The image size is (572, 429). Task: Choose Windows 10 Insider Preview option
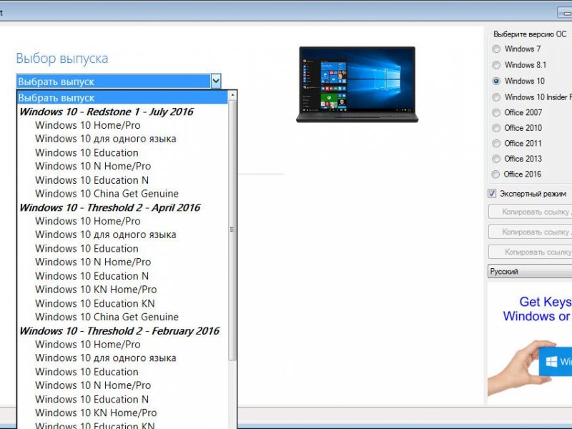coord(496,97)
